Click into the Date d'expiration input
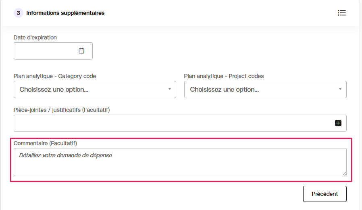The image size is (362, 210). (53, 51)
